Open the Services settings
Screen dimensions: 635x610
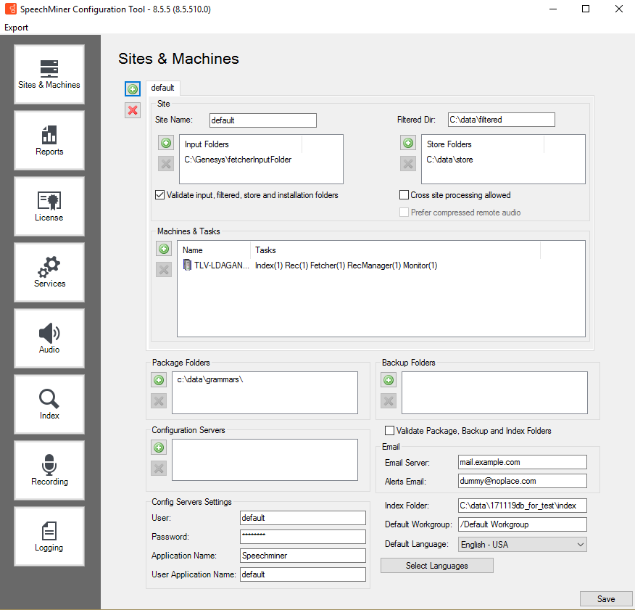tap(49, 272)
